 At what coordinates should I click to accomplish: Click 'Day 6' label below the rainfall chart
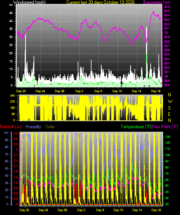pyautogui.click(x=100, y=210)
